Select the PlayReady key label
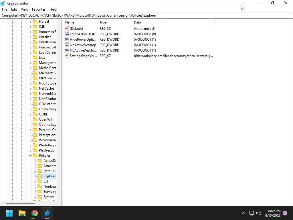Screen dimensions: 293x220 [47, 150]
